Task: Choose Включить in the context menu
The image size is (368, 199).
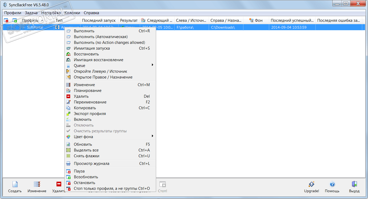Action: (x=110, y=119)
